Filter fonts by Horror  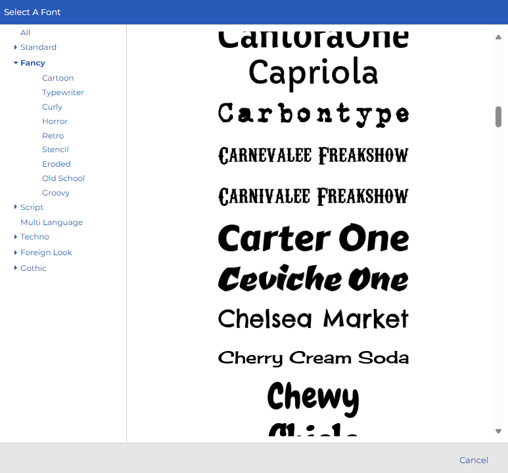55,121
